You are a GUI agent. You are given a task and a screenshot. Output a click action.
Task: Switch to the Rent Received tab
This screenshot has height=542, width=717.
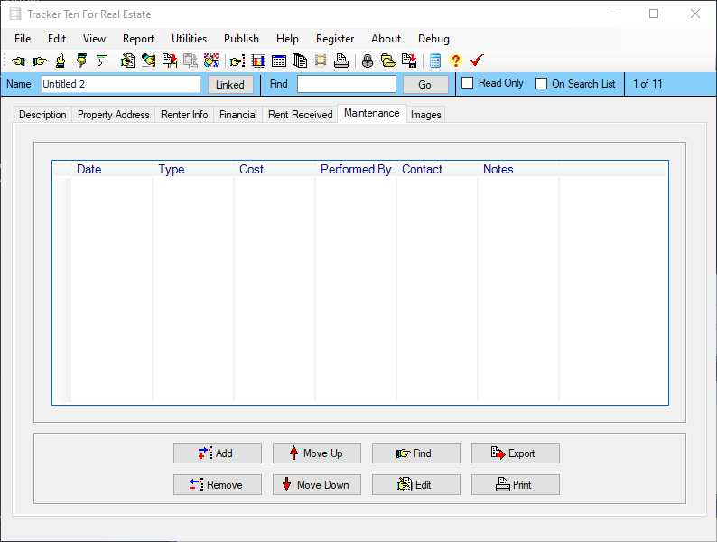click(x=301, y=115)
